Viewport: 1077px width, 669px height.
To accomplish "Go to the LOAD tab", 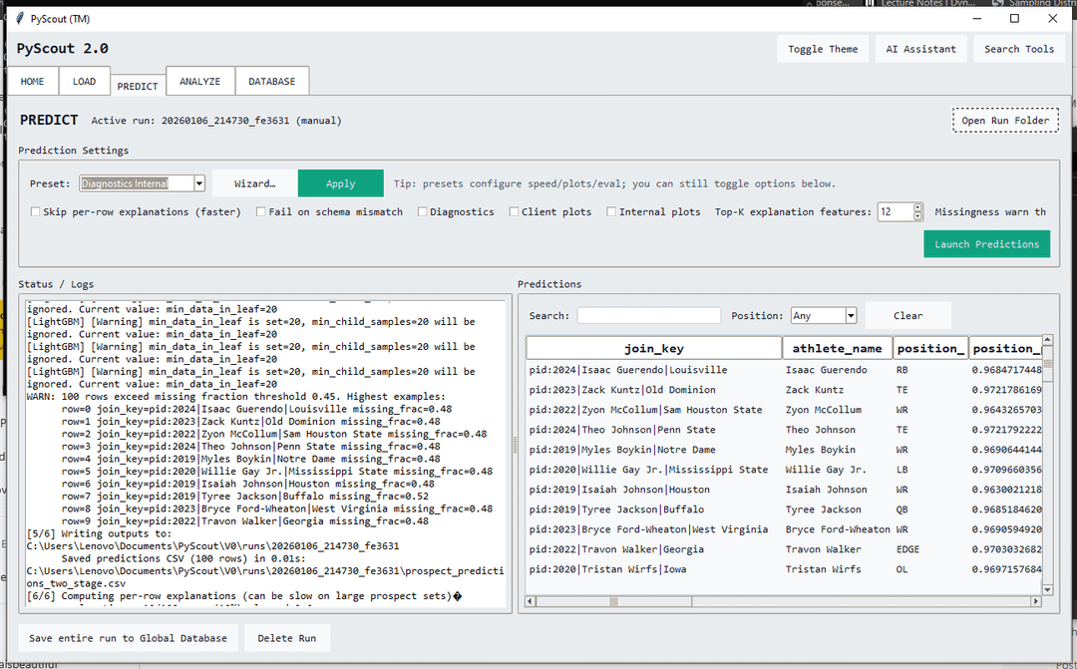I will (x=85, y=82).
